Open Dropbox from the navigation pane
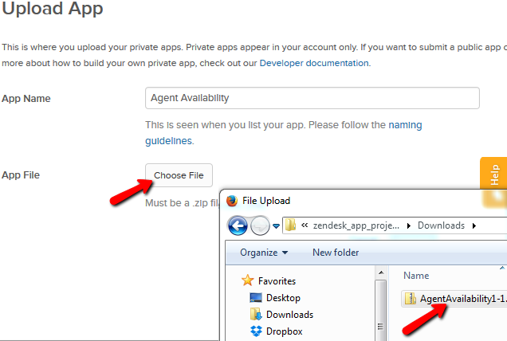The width and height of the screenshot is (507, 341). [285, 331]
